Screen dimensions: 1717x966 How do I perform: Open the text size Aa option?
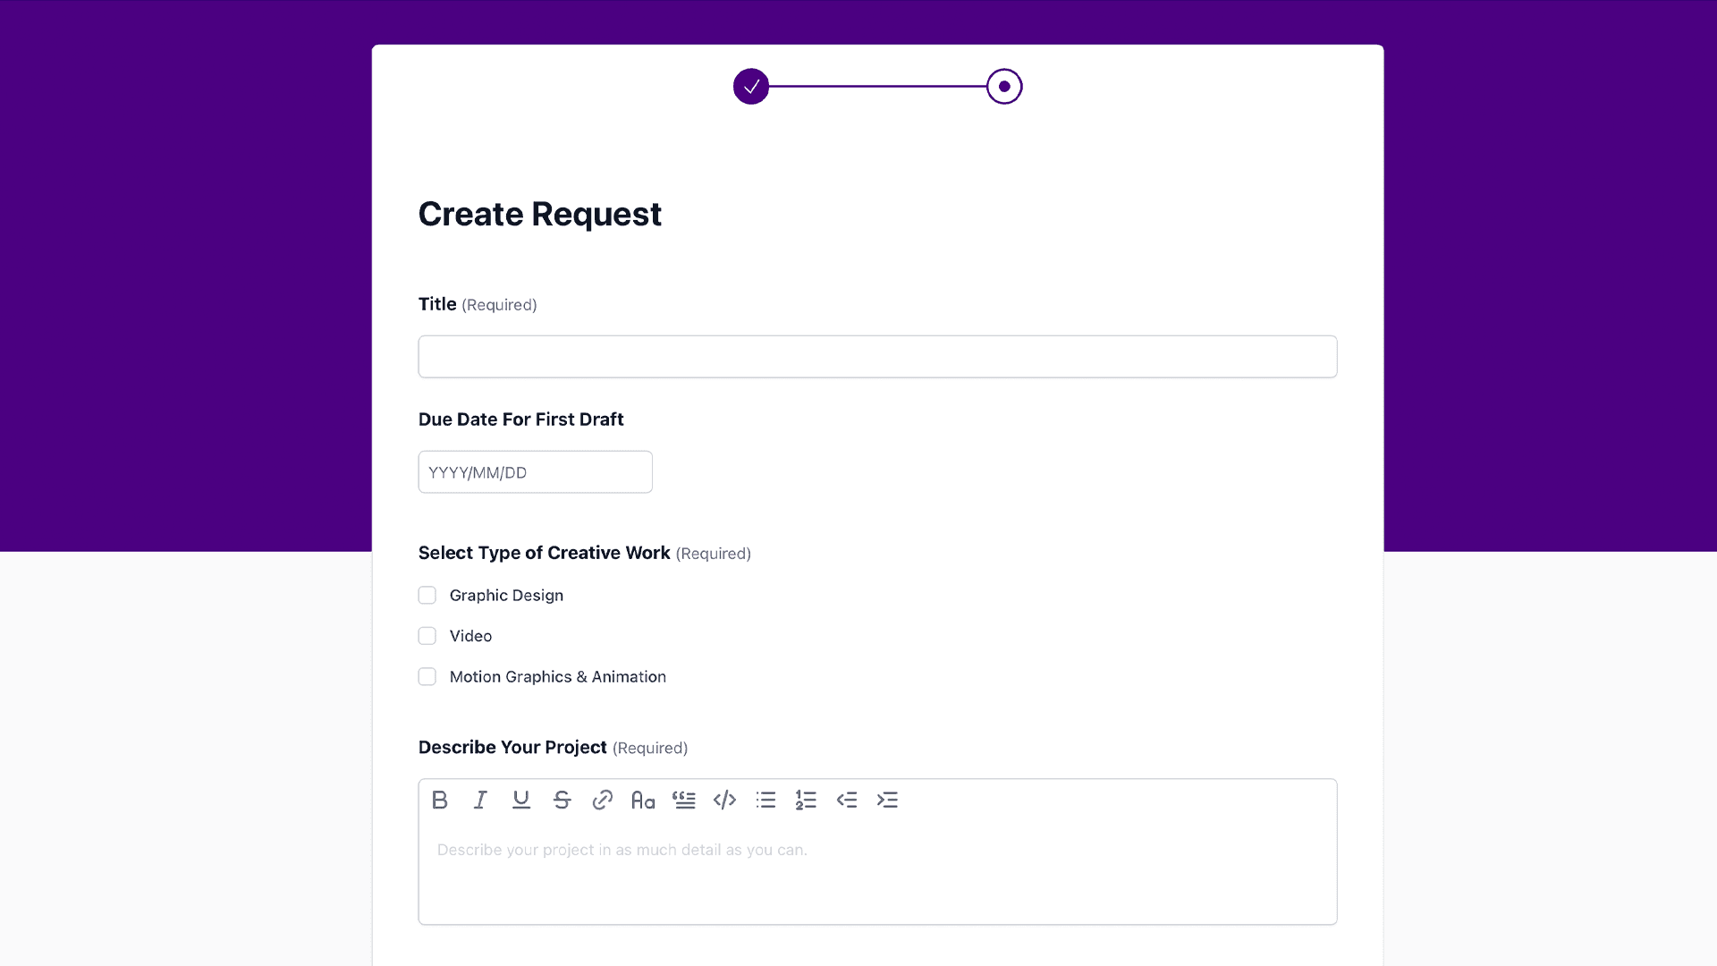(x=643, y=800)
